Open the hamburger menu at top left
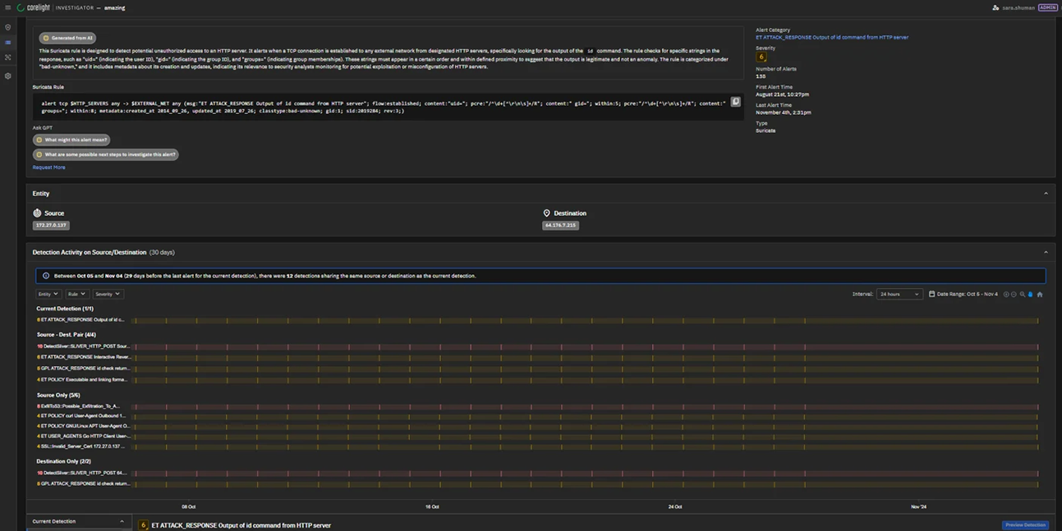 [6, 7]
